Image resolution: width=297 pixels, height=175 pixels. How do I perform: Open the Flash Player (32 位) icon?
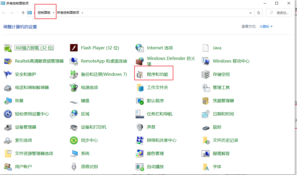click(x=74, y=48)
